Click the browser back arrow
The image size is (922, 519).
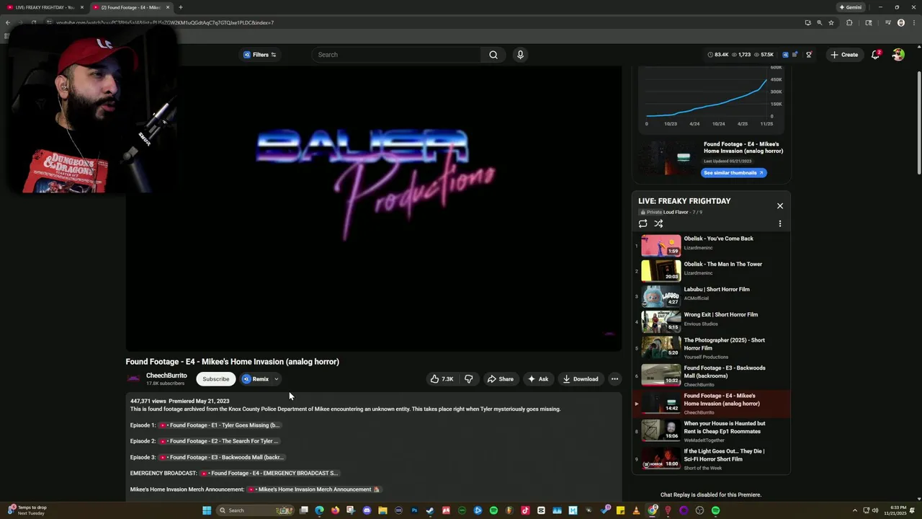8,23
